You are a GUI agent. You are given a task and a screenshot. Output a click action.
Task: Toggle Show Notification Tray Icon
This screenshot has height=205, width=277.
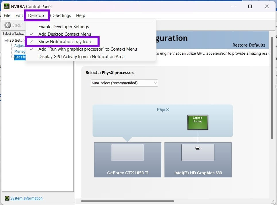point(91,42)
